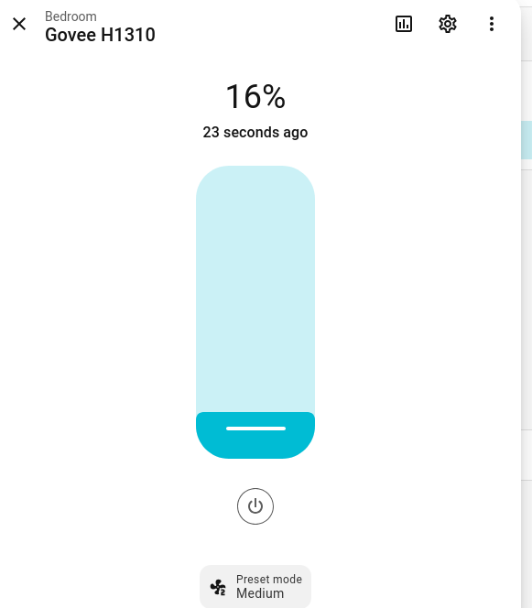Close the Govee H1310 dialog
The width and height of the screenshot is (532, 608).
coord(19,24)
